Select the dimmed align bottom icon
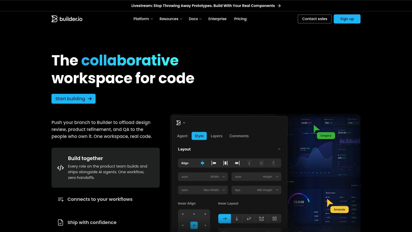 pyautogui.click(x=273, y=163)
